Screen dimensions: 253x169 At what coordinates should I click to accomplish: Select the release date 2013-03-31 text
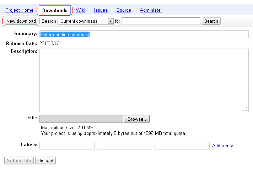click(50, 44)
